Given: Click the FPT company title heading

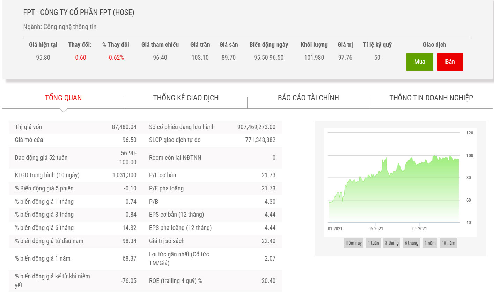Looking at the screenshot, I should click(x=79, y=13).
